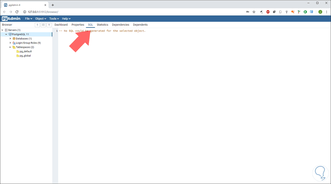Select Login/Group Roles (9) label
Image resolution: width=331 pixels, height=184 pixels.
tap(28, 43)
